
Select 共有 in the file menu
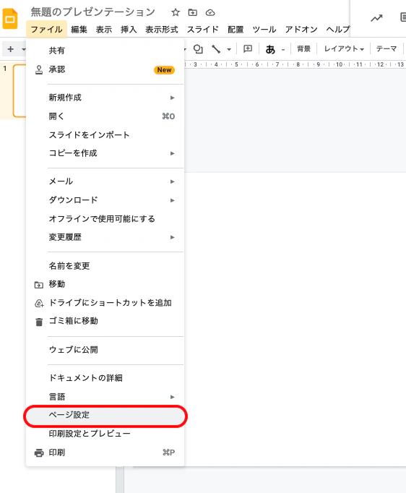105,51
